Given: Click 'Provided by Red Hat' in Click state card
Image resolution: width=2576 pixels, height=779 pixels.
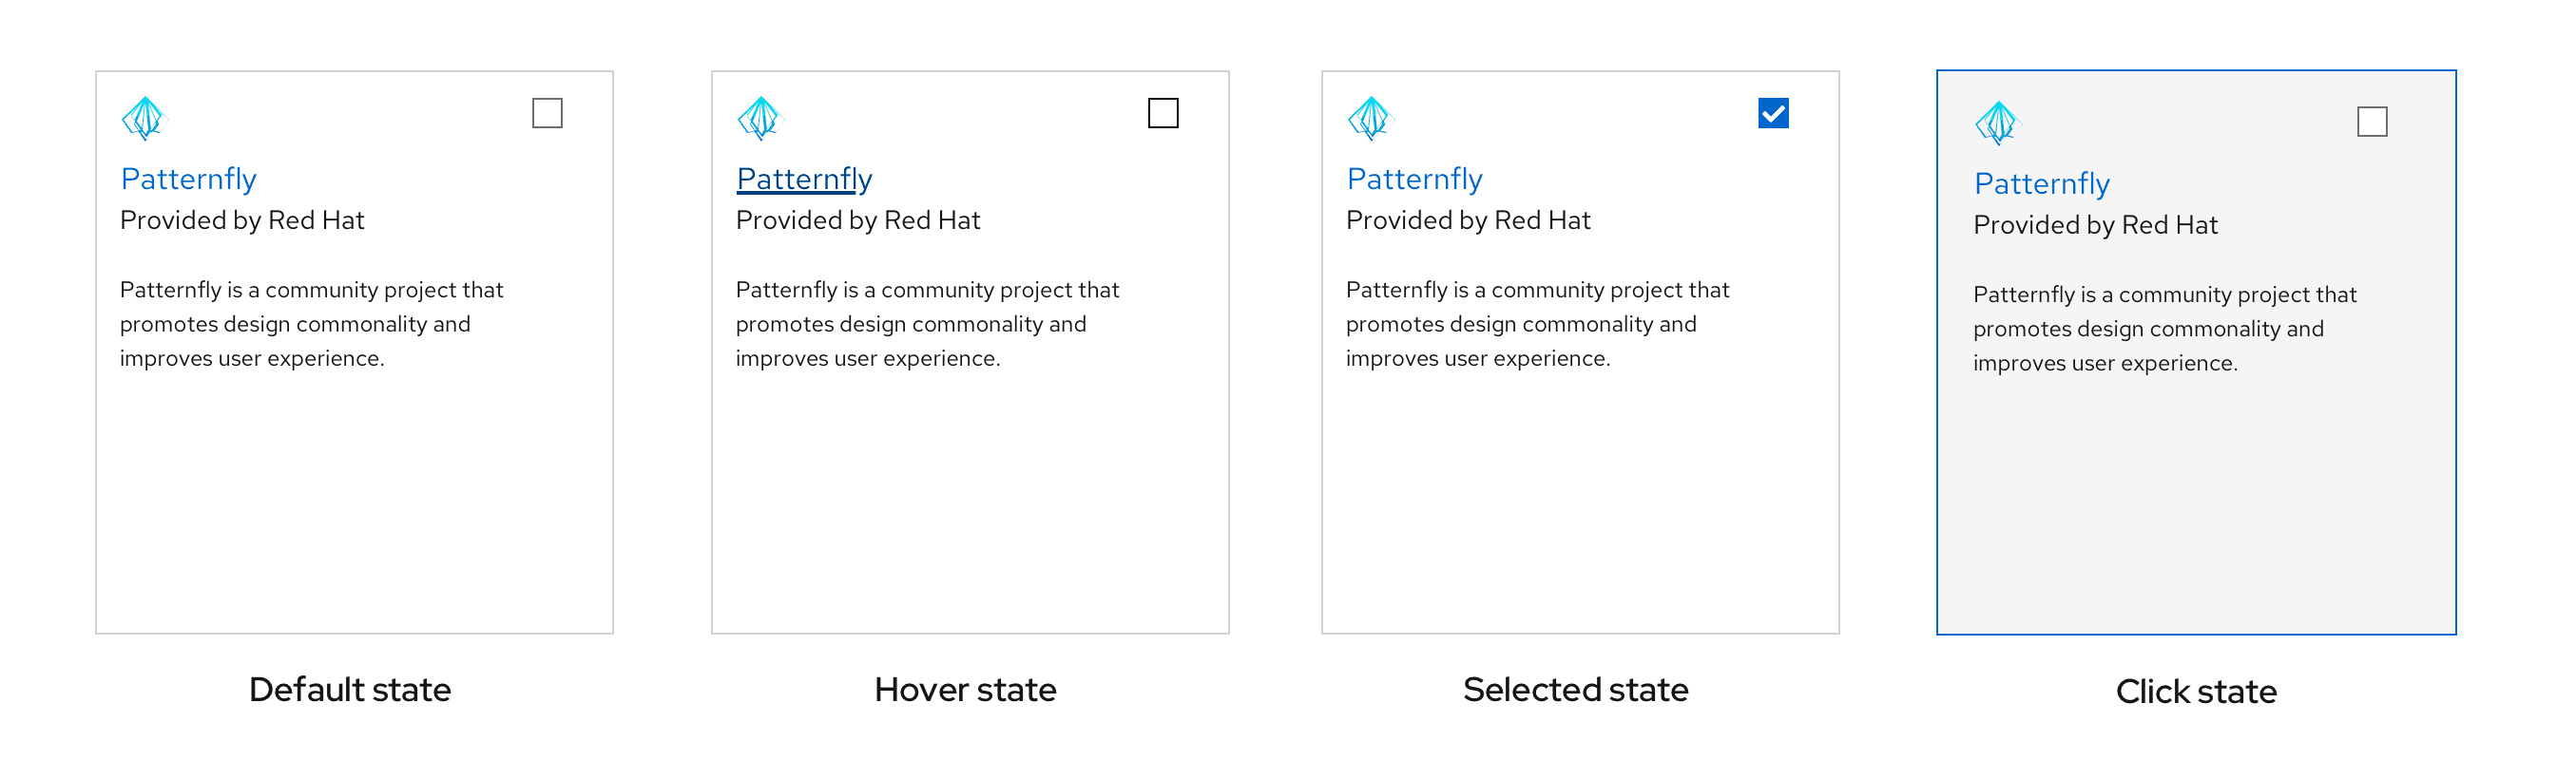Looking at the screenshot, I should coord(2095,225).
